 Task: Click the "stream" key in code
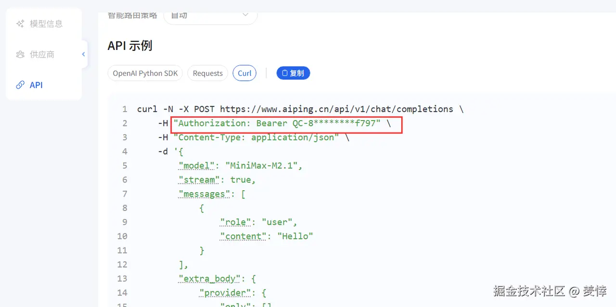click(x=199, y=180)
